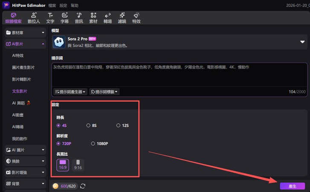Open AI轉場 transition feature
The image size is (310, 192).
point(18,127)
